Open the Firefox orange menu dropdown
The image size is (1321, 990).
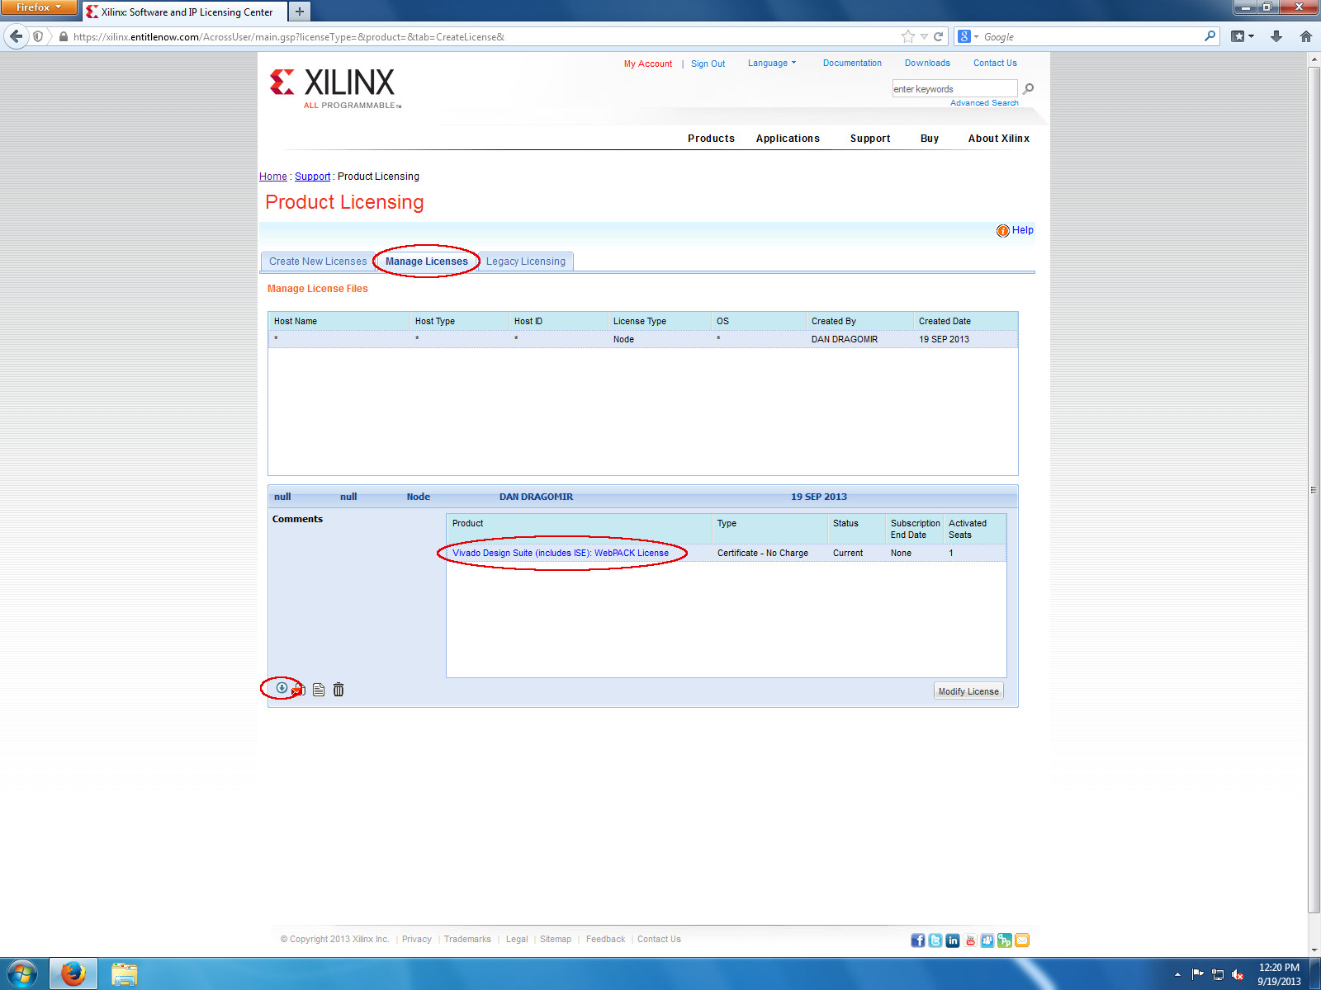point(37,7)
